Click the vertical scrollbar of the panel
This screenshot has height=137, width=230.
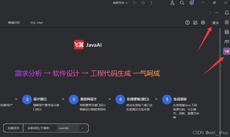220,82
